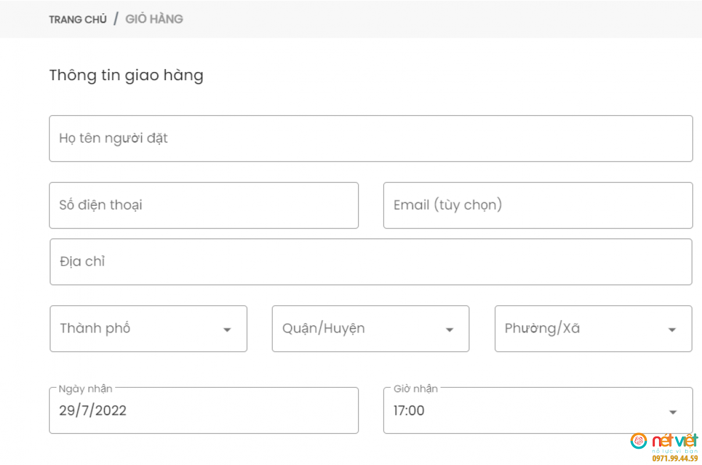
Task: Click the Nét Việt rose logo icon
Action: pos(639,441)
